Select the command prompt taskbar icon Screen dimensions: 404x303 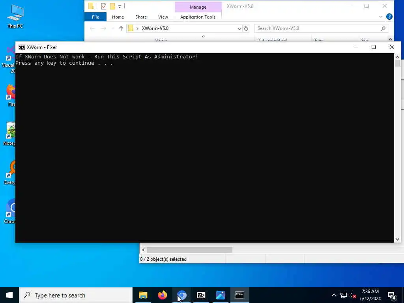point(239,295)
